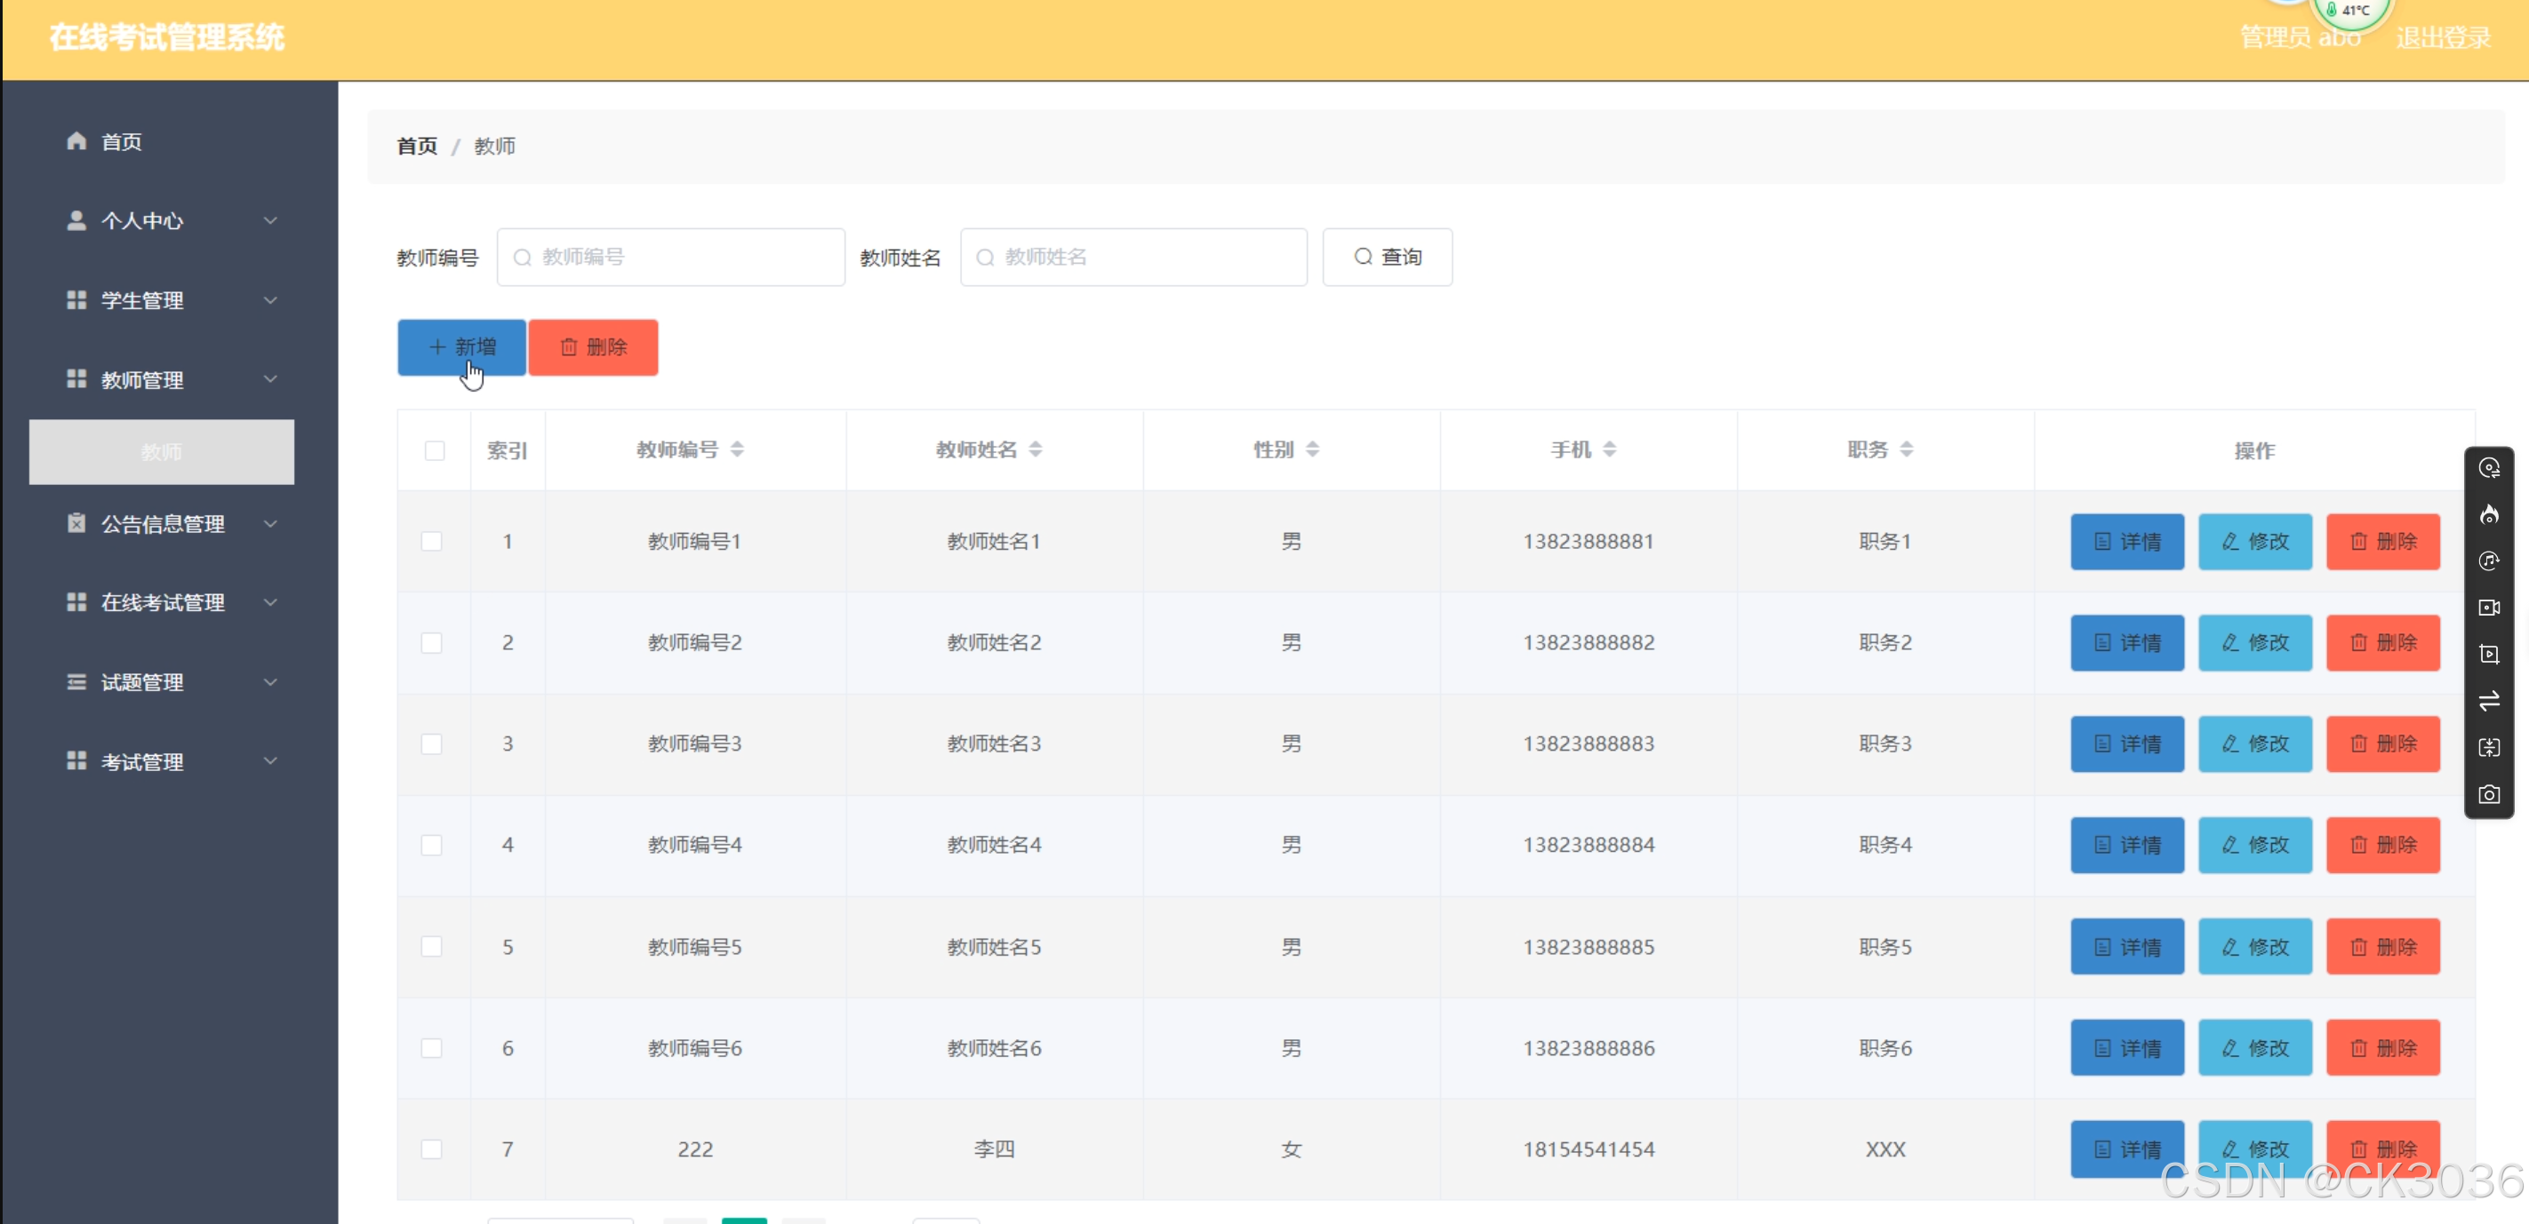Click 修改 button for 教师编号2 row
Viewport: 2529px width, 1224px height.
pyautogui.click(x=2254, y=642)
